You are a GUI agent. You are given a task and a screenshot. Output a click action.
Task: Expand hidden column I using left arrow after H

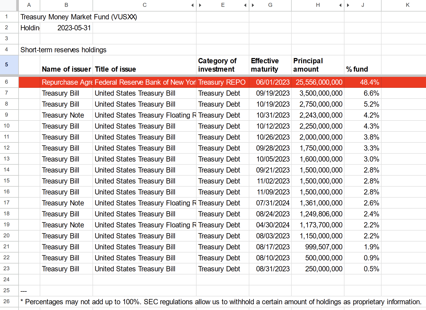tap(340, 5)
